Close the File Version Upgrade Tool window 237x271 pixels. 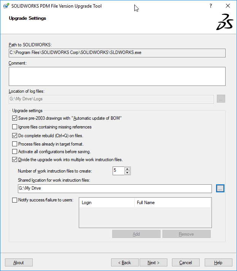pos(228,6)
